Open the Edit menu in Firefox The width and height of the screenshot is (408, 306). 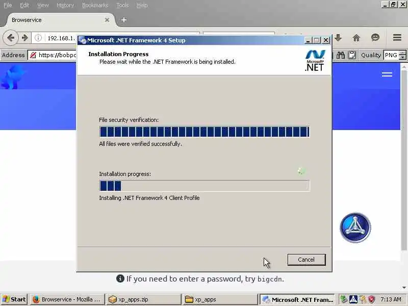[x=24, y=5]
